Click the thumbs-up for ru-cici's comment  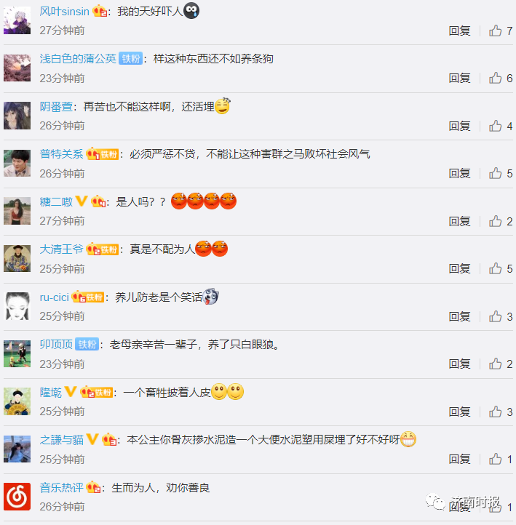[495, 316]
